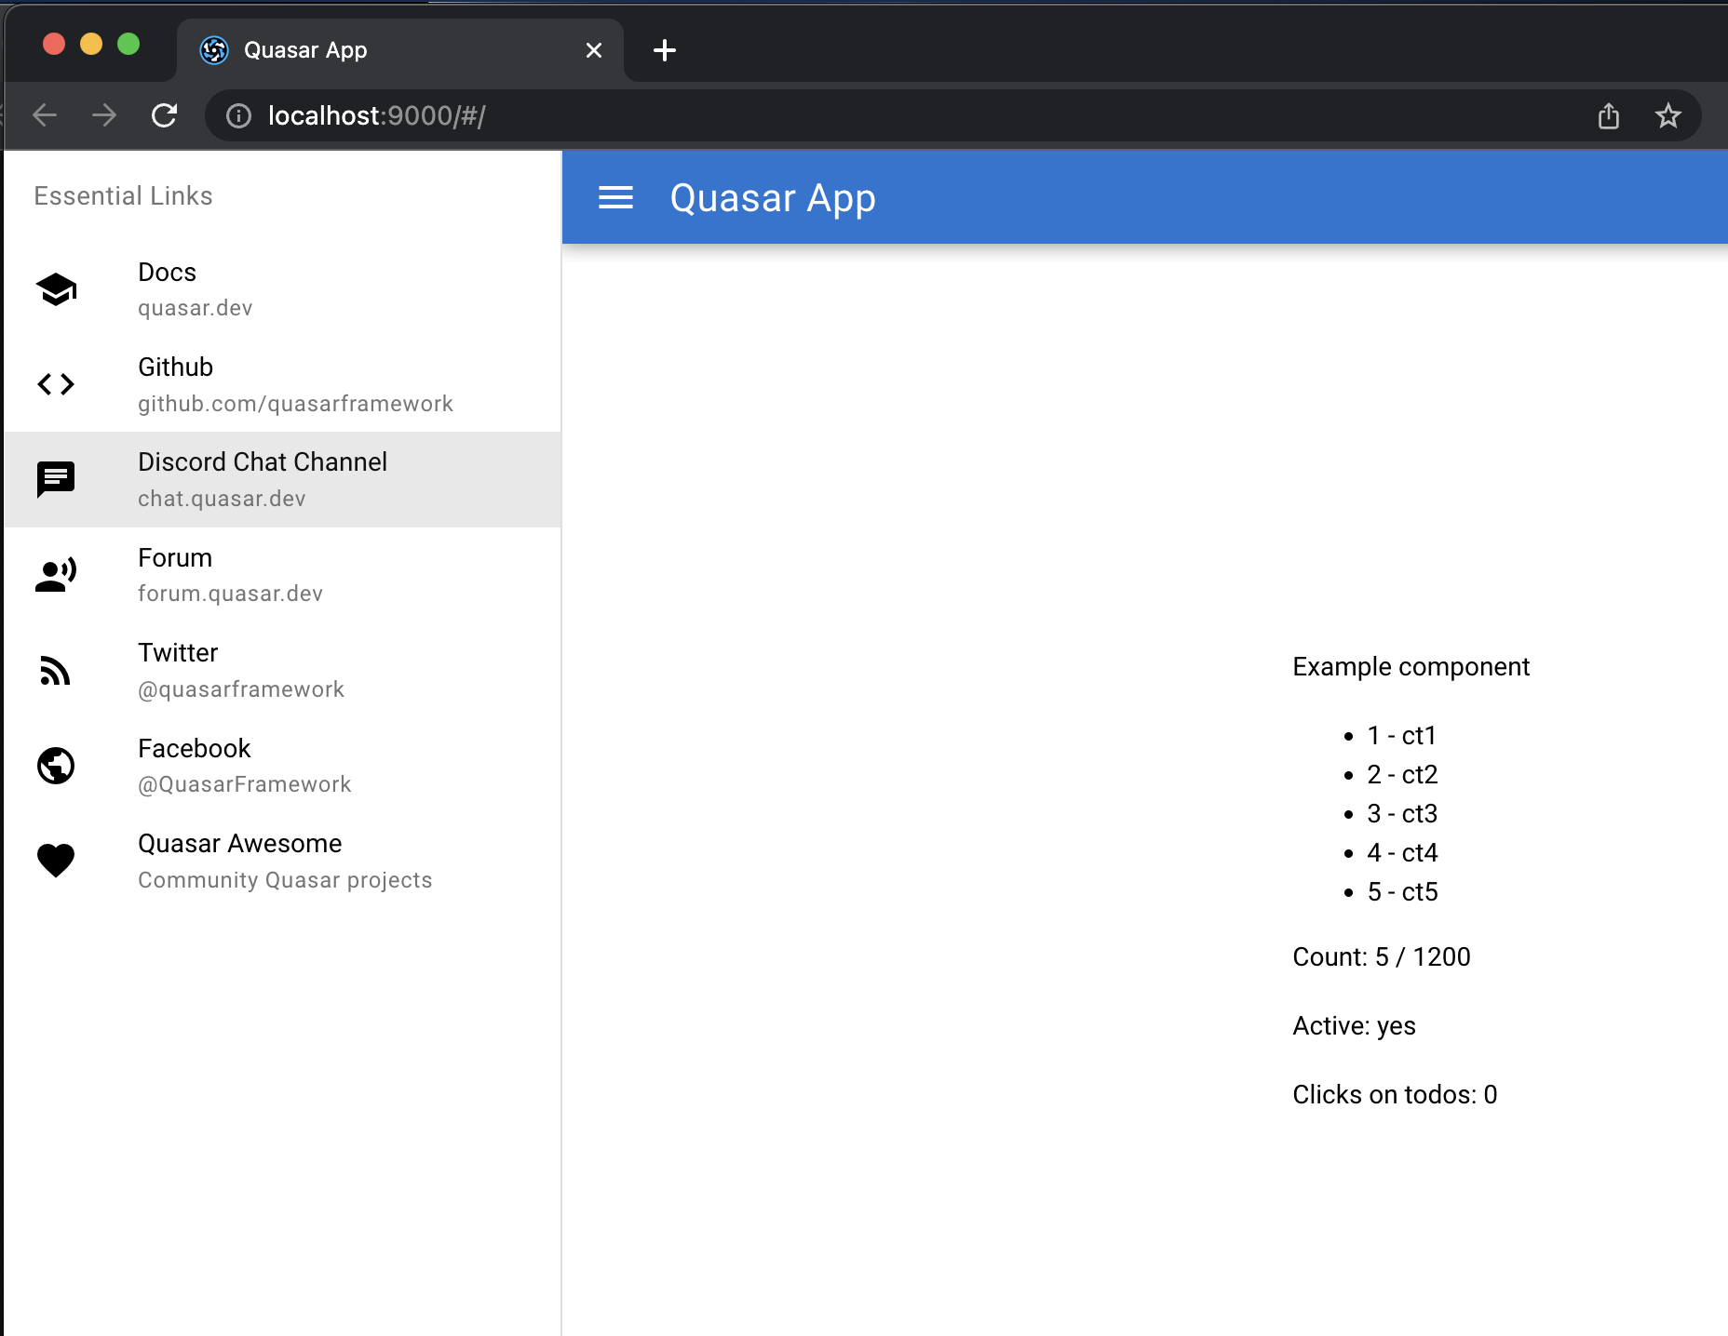The image size is (1728, 1336).
Task: Click the 'chat.quasar.dev' caption
Action: click(222, 499)
